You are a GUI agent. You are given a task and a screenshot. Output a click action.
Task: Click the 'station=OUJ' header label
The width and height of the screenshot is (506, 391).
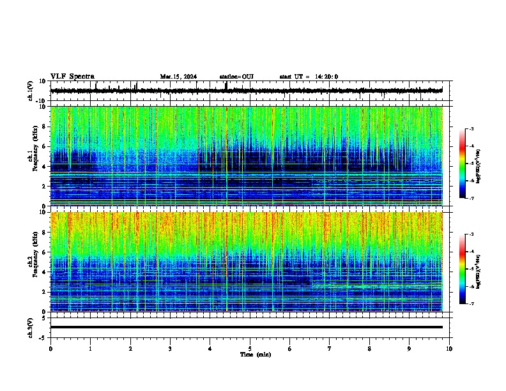point(236,77)
